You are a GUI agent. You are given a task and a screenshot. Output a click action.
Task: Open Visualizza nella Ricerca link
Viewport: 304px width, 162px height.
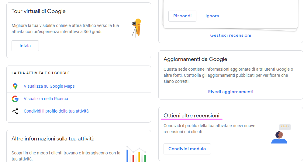pyautogui.click(x=46, y=99)
